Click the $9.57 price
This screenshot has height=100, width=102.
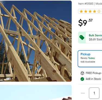pos(85,22)
